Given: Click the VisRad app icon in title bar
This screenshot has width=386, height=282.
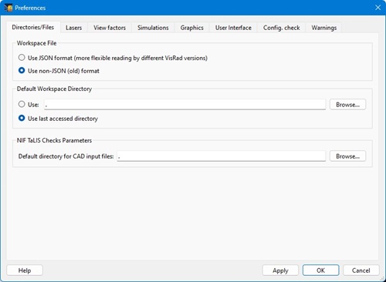Looking at the screenshot, I should [8, 8].
